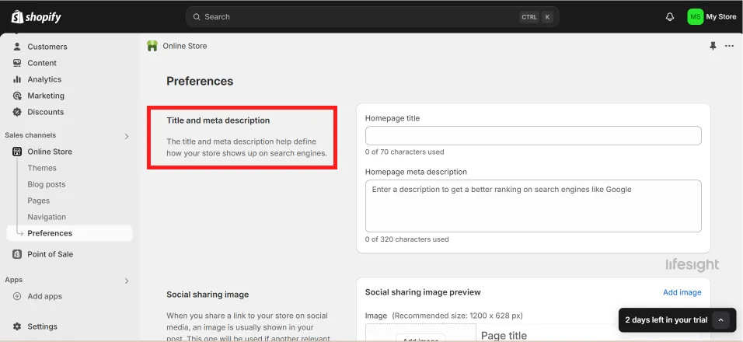The height and width of the screenshot is (342, 743).
Task: Focus the top Search bar
Action: [372, 17]
